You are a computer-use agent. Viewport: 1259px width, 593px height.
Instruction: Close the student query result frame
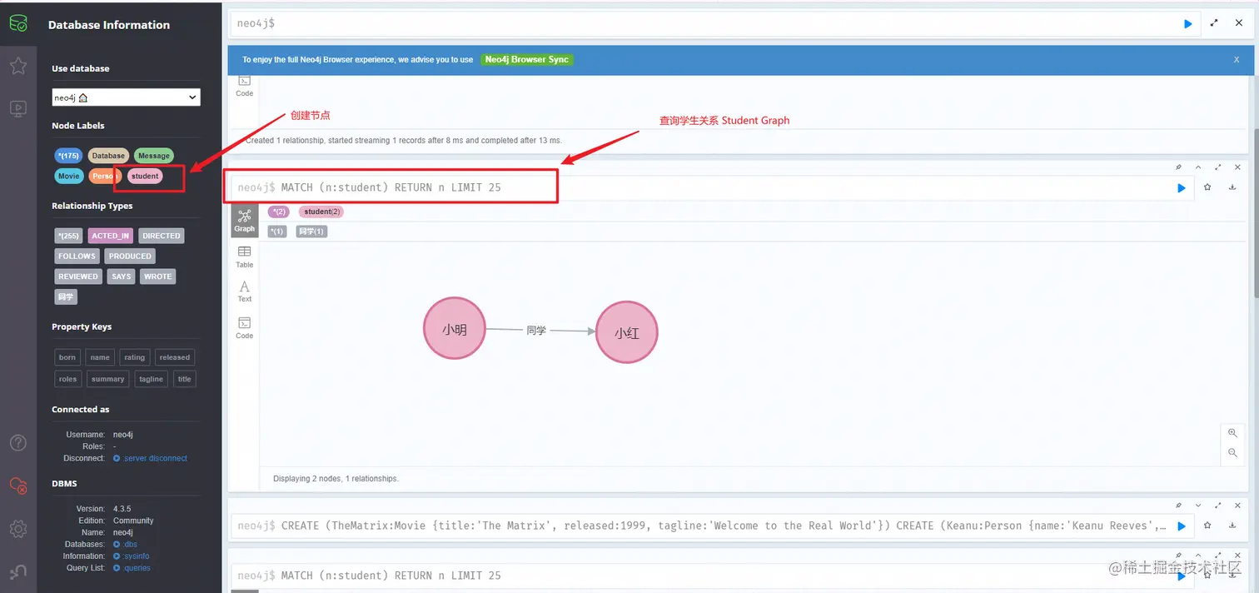click(x=1237, y=167)
